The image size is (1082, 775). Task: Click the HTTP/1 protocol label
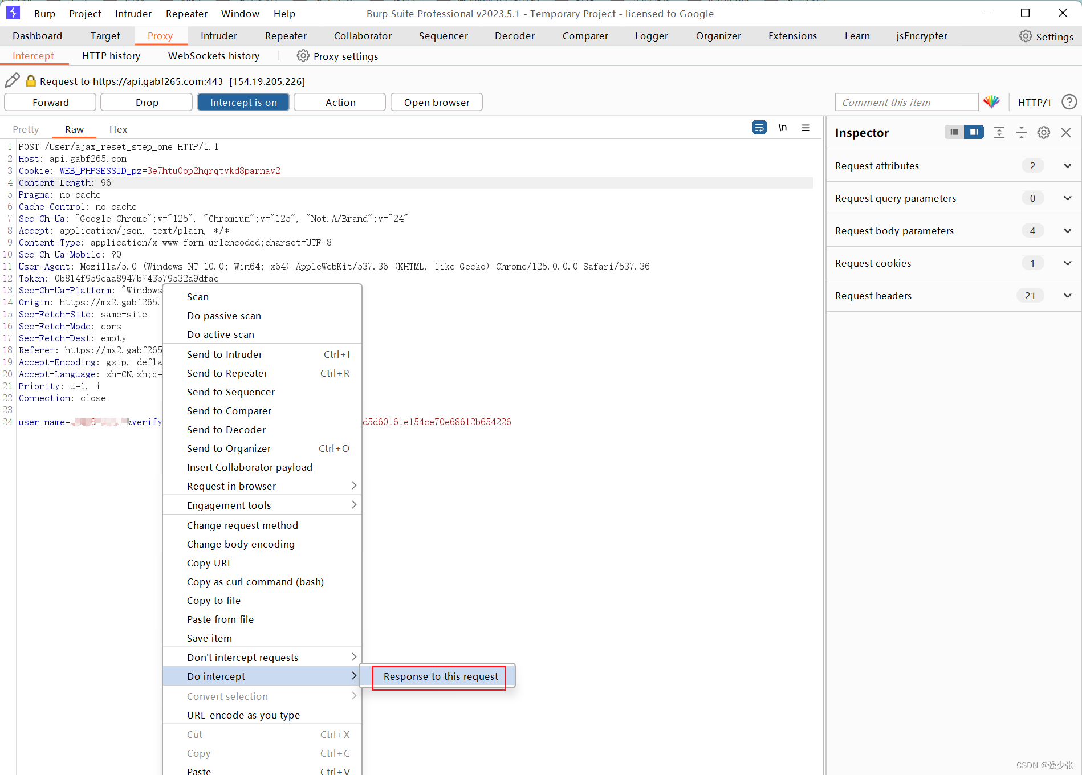tap(1034, 103)
